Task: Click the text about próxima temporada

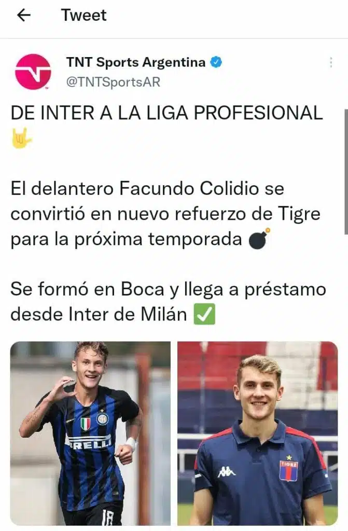Action: click(126, 239)
